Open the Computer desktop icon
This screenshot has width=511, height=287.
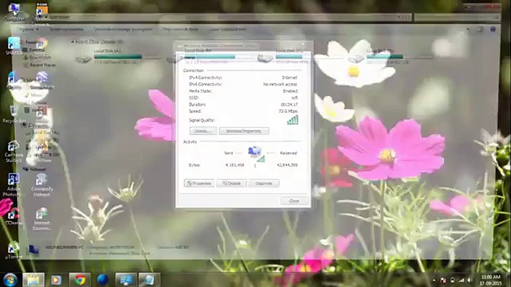click(14, 11)
